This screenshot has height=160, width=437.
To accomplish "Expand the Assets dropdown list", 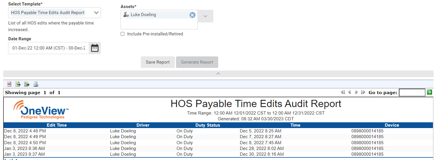I will point(205,16).
